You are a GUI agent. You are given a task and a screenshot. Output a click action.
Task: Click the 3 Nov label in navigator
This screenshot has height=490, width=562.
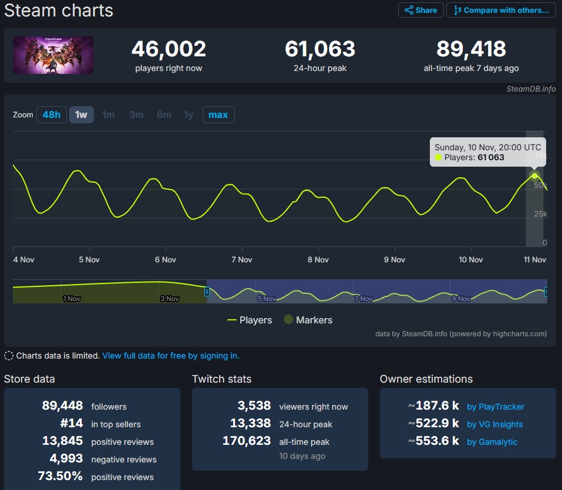170,299
